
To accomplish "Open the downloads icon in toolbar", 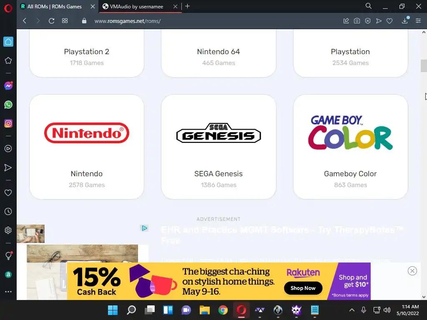I will coord(405,21).
